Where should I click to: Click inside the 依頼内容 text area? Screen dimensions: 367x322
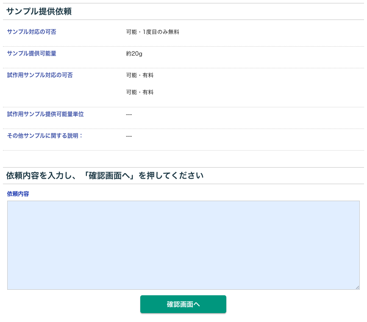[183, 245]
